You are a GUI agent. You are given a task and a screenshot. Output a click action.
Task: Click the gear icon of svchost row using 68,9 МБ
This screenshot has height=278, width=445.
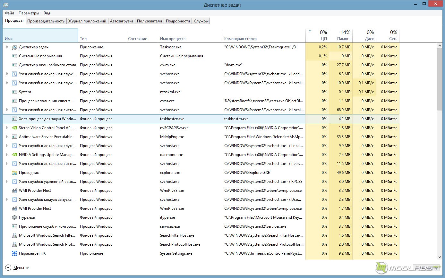(14, 110)
